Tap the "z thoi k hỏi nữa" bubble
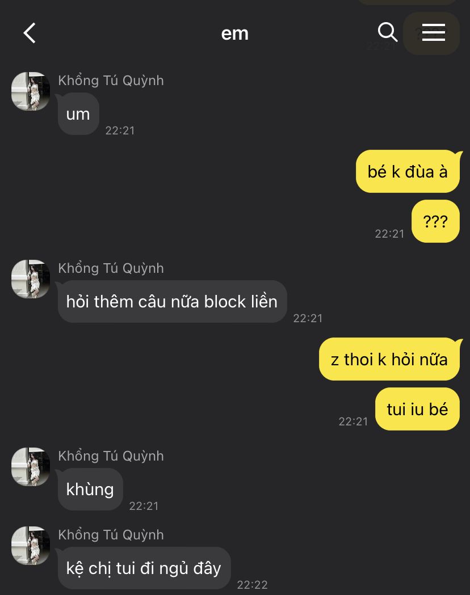Viewport: 470px width, 595px height. 389,359
